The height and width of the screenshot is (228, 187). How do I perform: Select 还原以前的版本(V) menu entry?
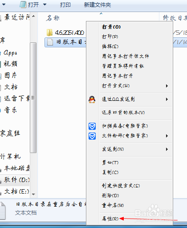pyautogui.click(x=123, y=112)
